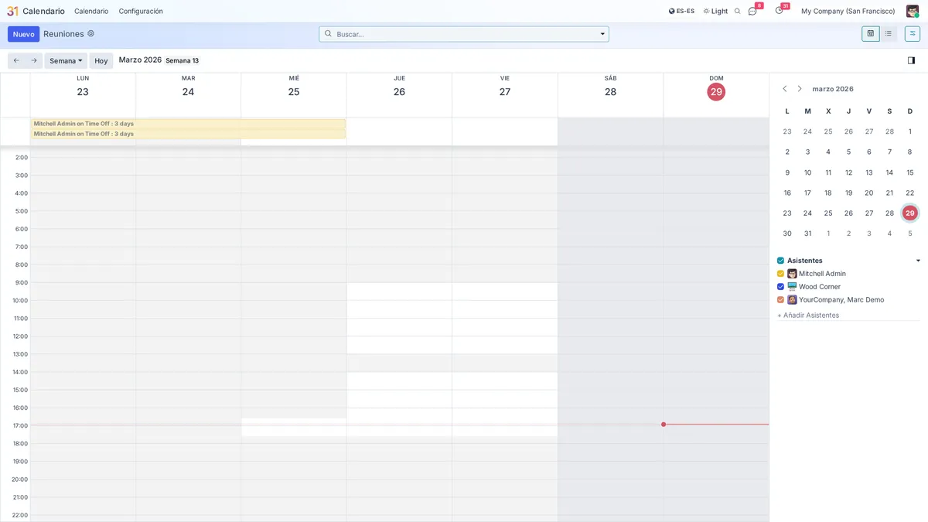Open the Semana view dropdown
Screen dimensions: 928x522
pos(65,60)
